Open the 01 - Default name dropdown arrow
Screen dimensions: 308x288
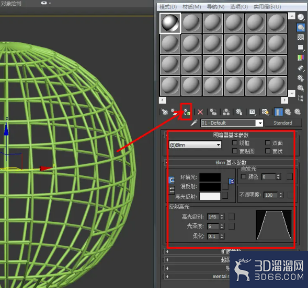[x=260, y=123]
